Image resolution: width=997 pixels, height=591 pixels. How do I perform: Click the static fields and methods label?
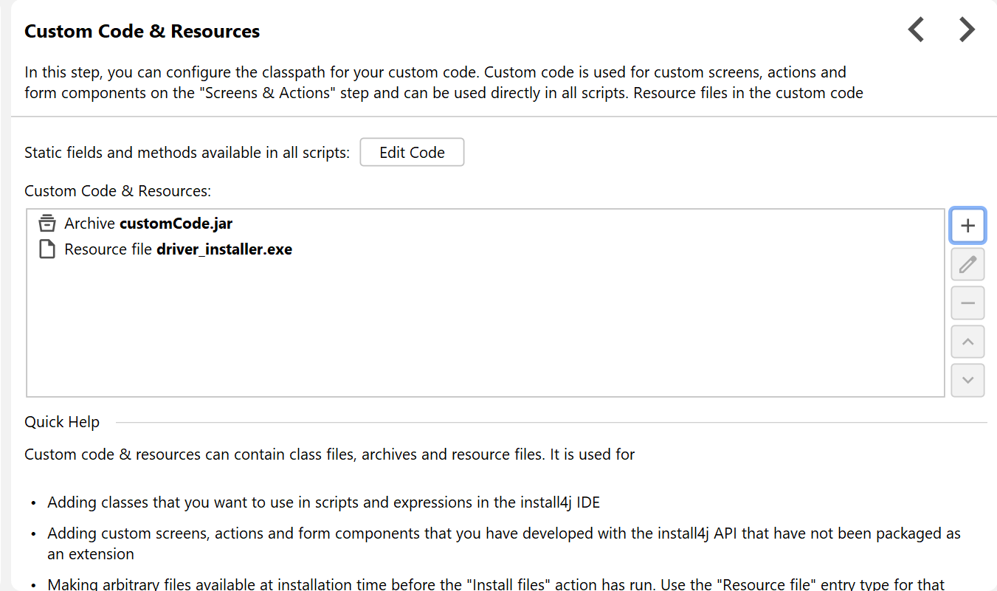pyautogui.click(x=187, y=153)
